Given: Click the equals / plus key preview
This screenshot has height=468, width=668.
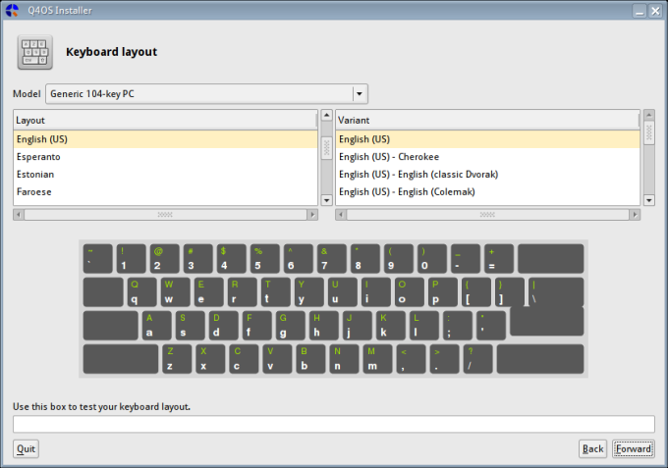Looking at the screenshot, I should (x=499, y=258).
